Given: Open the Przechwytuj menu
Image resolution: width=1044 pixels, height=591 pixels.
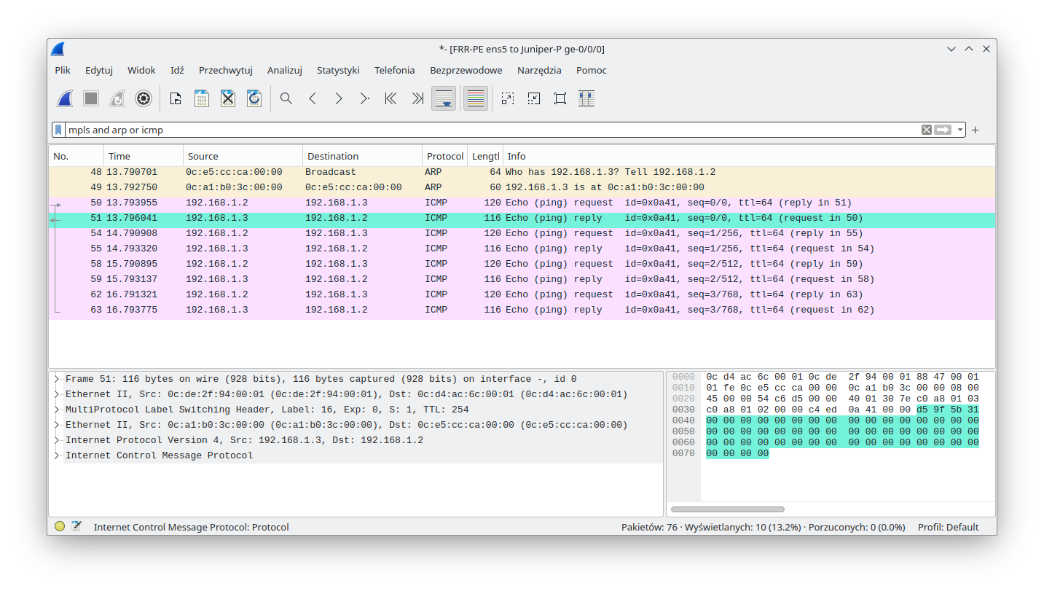Looking at the screenshot, I should 226,70.
